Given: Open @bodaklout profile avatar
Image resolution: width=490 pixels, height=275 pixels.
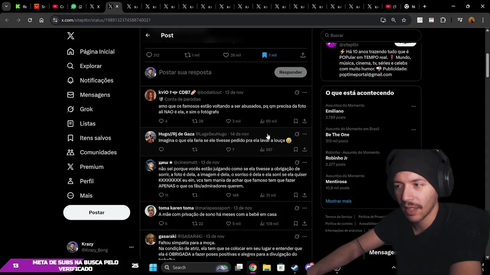Looking at the screenshot, I should (x=150, y=95).
